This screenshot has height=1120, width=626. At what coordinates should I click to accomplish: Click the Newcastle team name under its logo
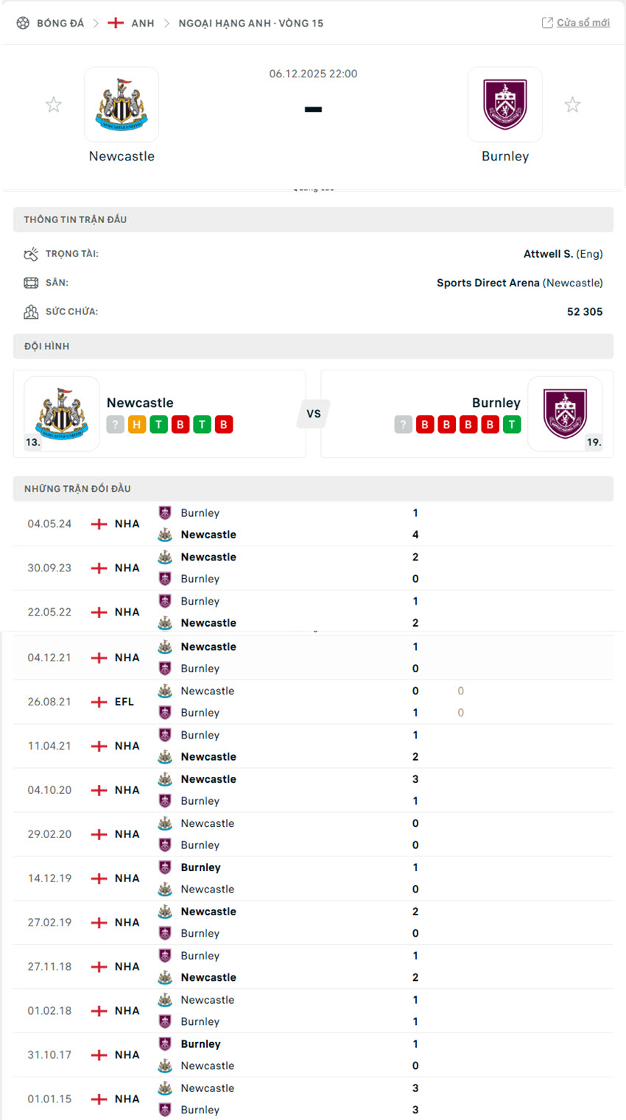[122, 155]
